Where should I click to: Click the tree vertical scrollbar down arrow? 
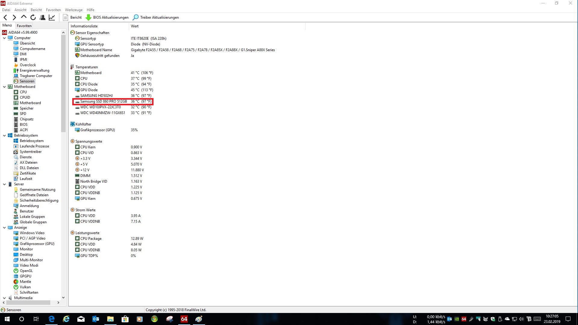tap(63, 298)
